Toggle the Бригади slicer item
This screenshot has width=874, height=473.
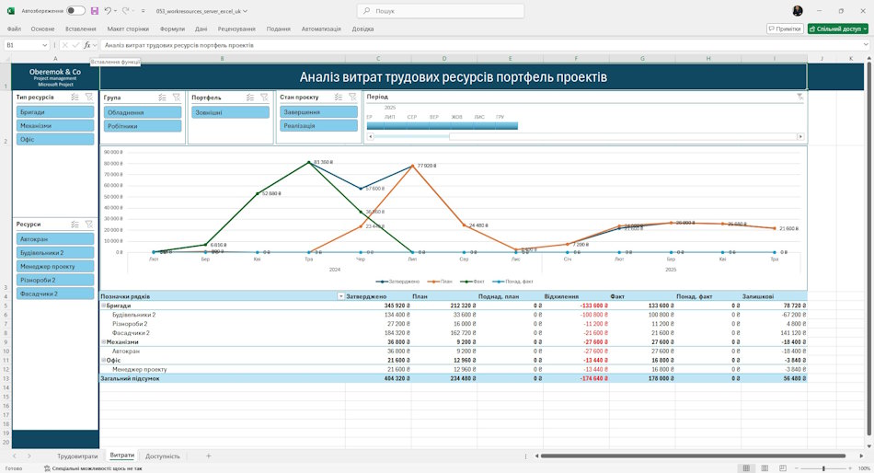pos(55,112)
